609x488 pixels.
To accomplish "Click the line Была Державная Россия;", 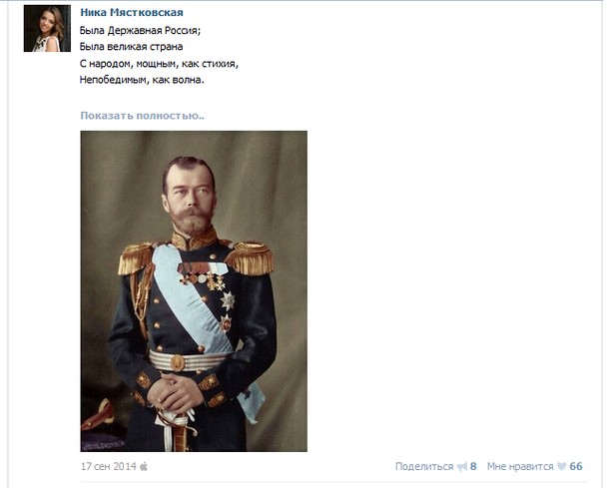I will tap(140, 30).
